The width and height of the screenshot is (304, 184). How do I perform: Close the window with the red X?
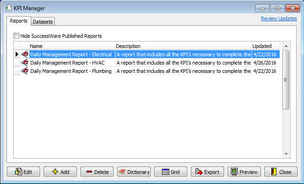[293, 8]
